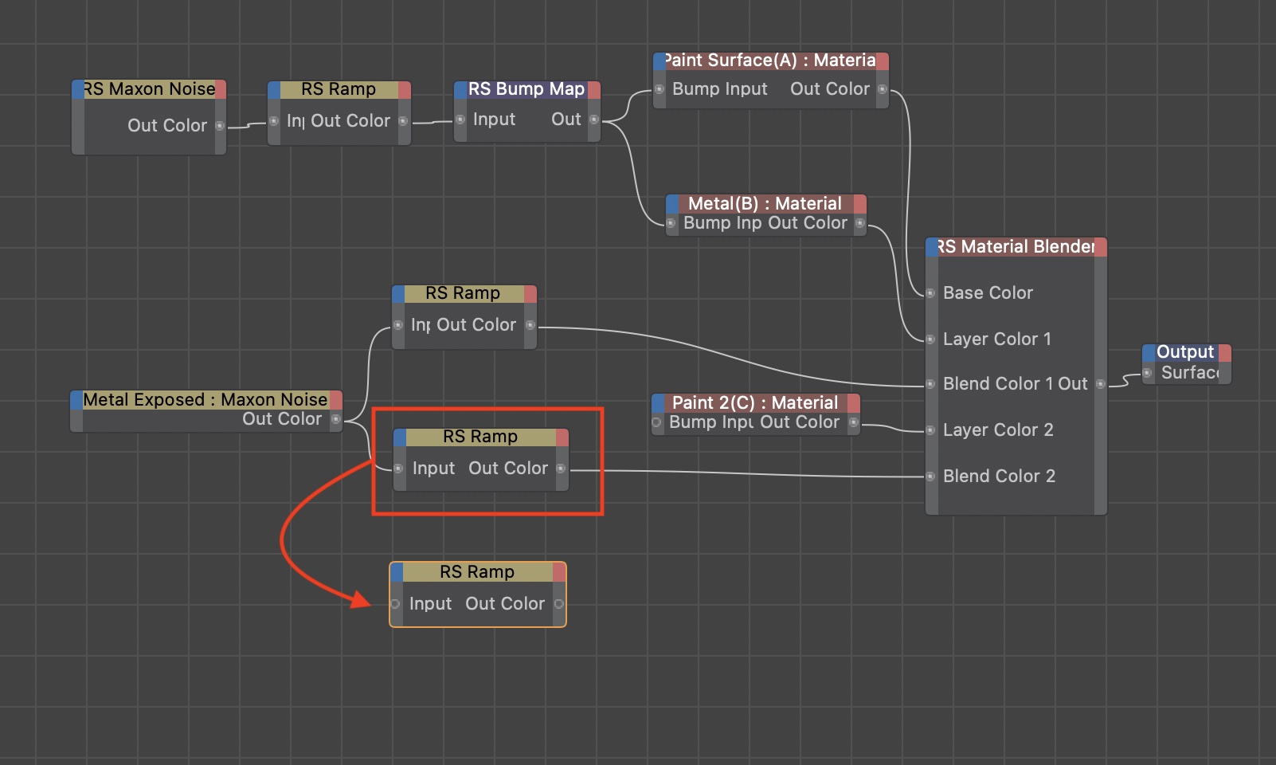This screenshot has width=1276, height=765.
Task: Click the Out Color port of Paint Surface(A)
Action: [x=883, y=89]
